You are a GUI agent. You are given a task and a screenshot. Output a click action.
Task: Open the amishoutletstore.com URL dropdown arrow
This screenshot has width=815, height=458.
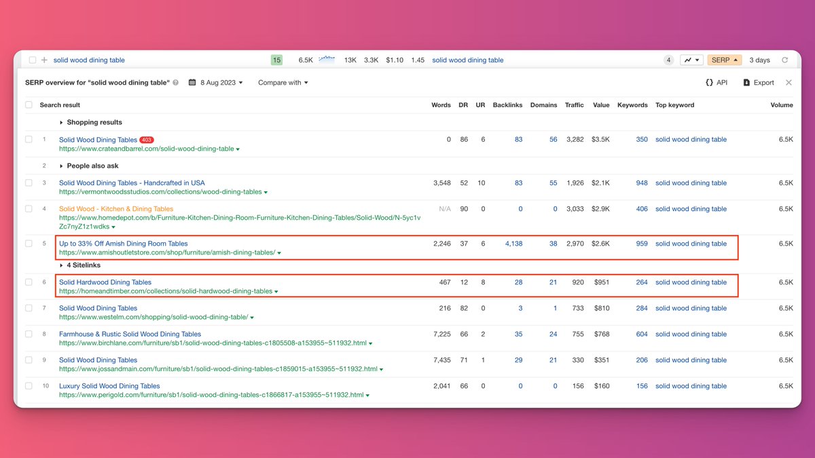point(279,253)
